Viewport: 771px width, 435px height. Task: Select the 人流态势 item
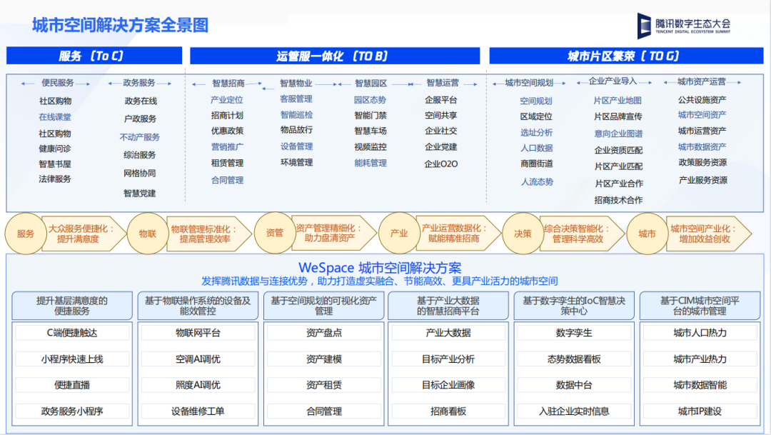[x=537, y=182]
